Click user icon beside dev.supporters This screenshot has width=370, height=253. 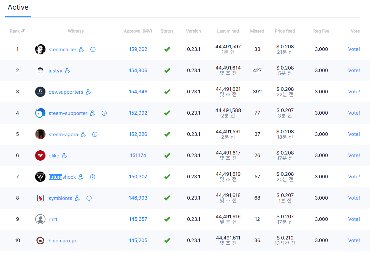(88, 92)
